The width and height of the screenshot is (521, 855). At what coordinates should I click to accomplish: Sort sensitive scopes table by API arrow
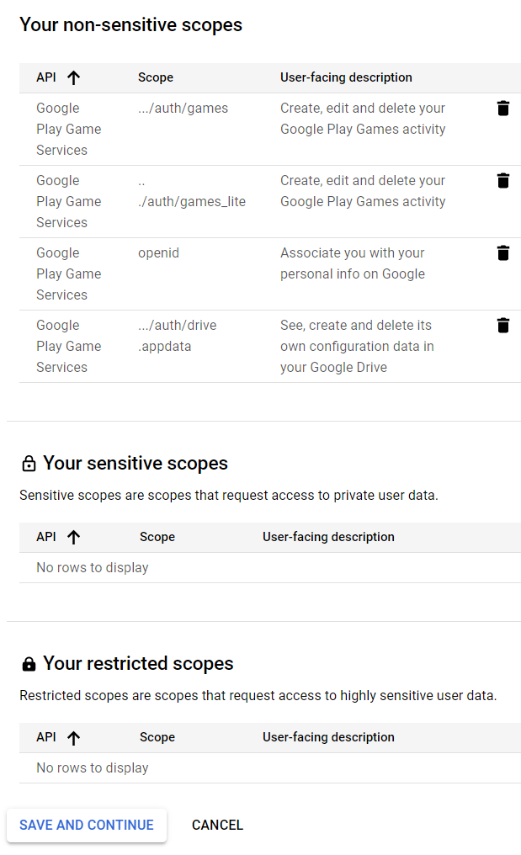74,538
